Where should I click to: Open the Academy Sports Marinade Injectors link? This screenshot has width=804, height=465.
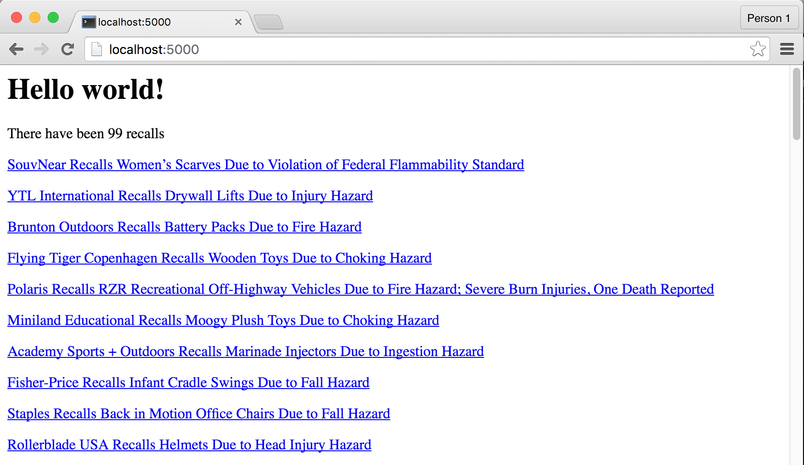[x=246, y=351]
